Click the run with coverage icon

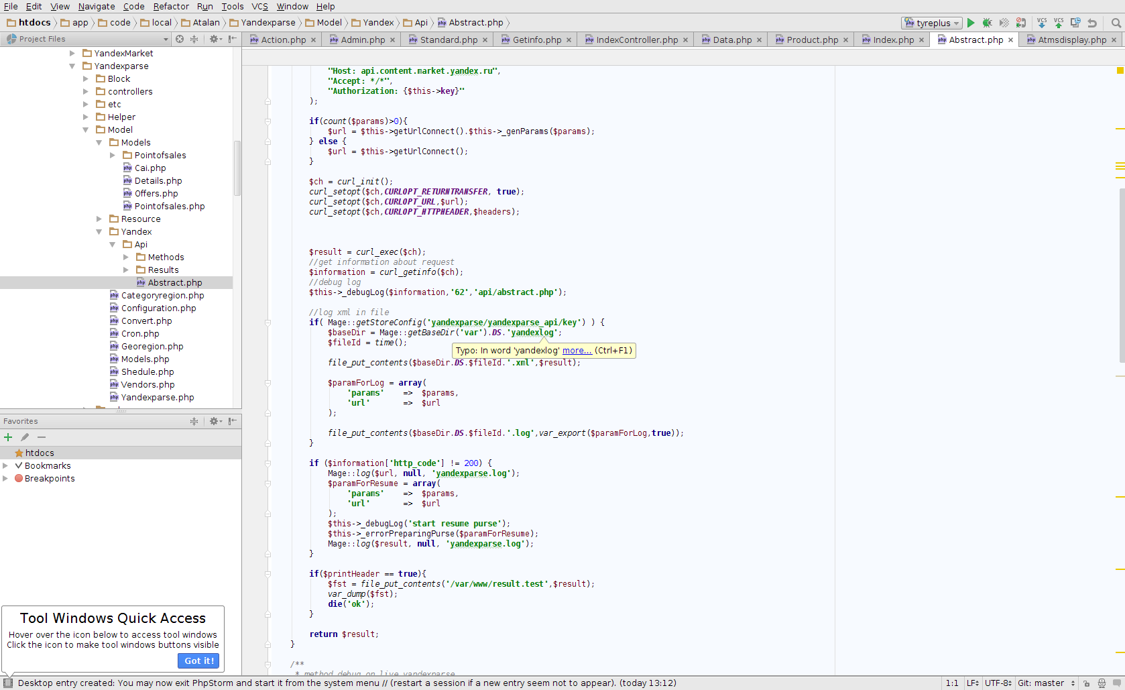pos(1004,23)
